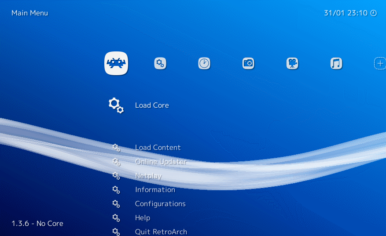The height and width of the screenshot is (236, 386).
Task: Open the Help menu entry
Action: (x=143, y=218)
